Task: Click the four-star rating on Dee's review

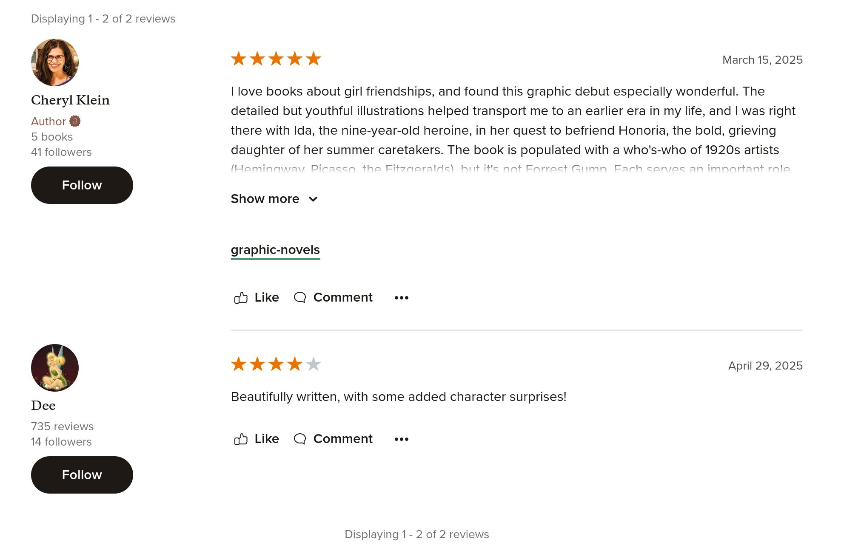Action: [276, 364]
